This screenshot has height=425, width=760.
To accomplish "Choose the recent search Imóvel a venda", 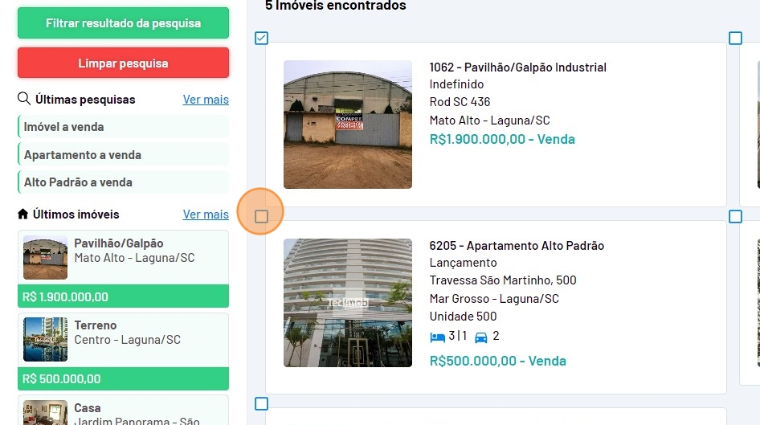I will coord(64,127).
